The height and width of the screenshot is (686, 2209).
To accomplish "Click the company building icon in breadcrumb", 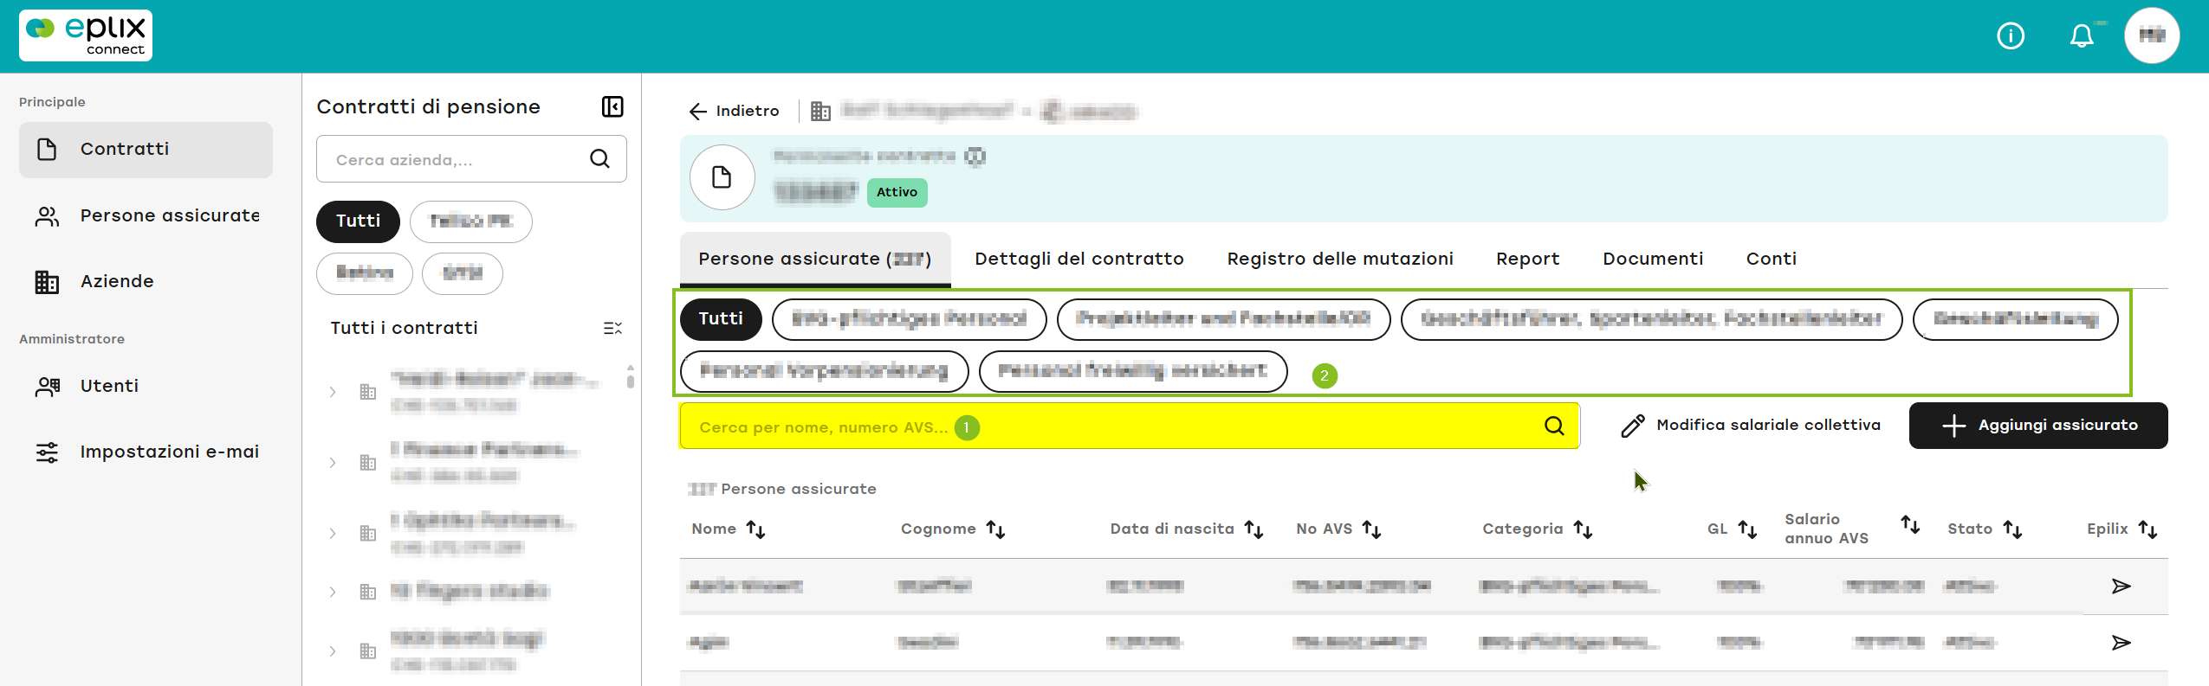I will coord(820,111).
